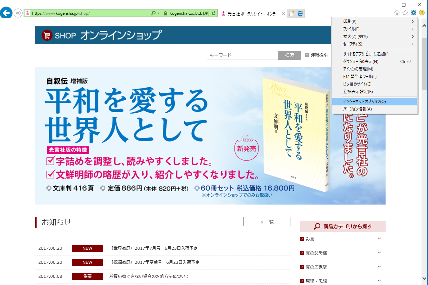Click the date 2017.06.08
The height and width of the screenshot is (285, 428).
[50, 276]
